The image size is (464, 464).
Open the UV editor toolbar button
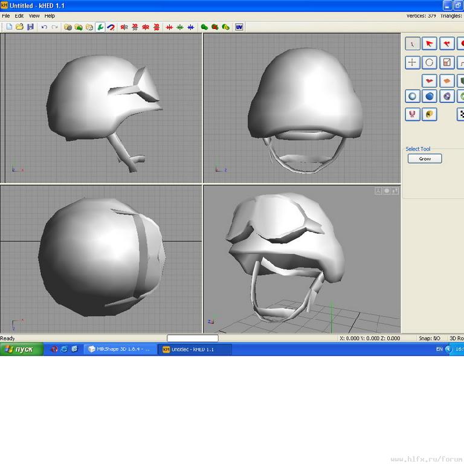point(239,27)
